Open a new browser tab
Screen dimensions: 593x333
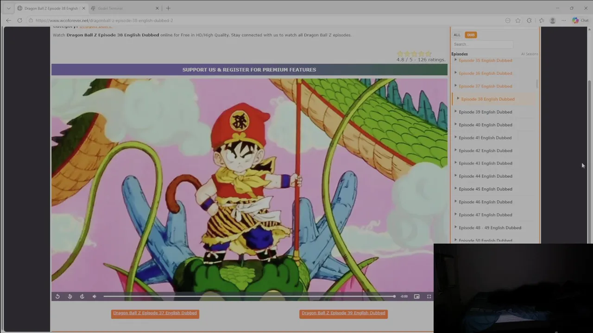click(168, 8)
